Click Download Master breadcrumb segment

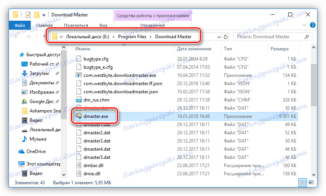point(173,37)
